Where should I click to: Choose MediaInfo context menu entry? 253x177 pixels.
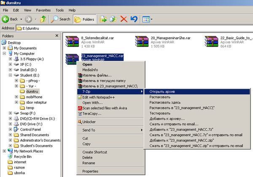point(110,70)
